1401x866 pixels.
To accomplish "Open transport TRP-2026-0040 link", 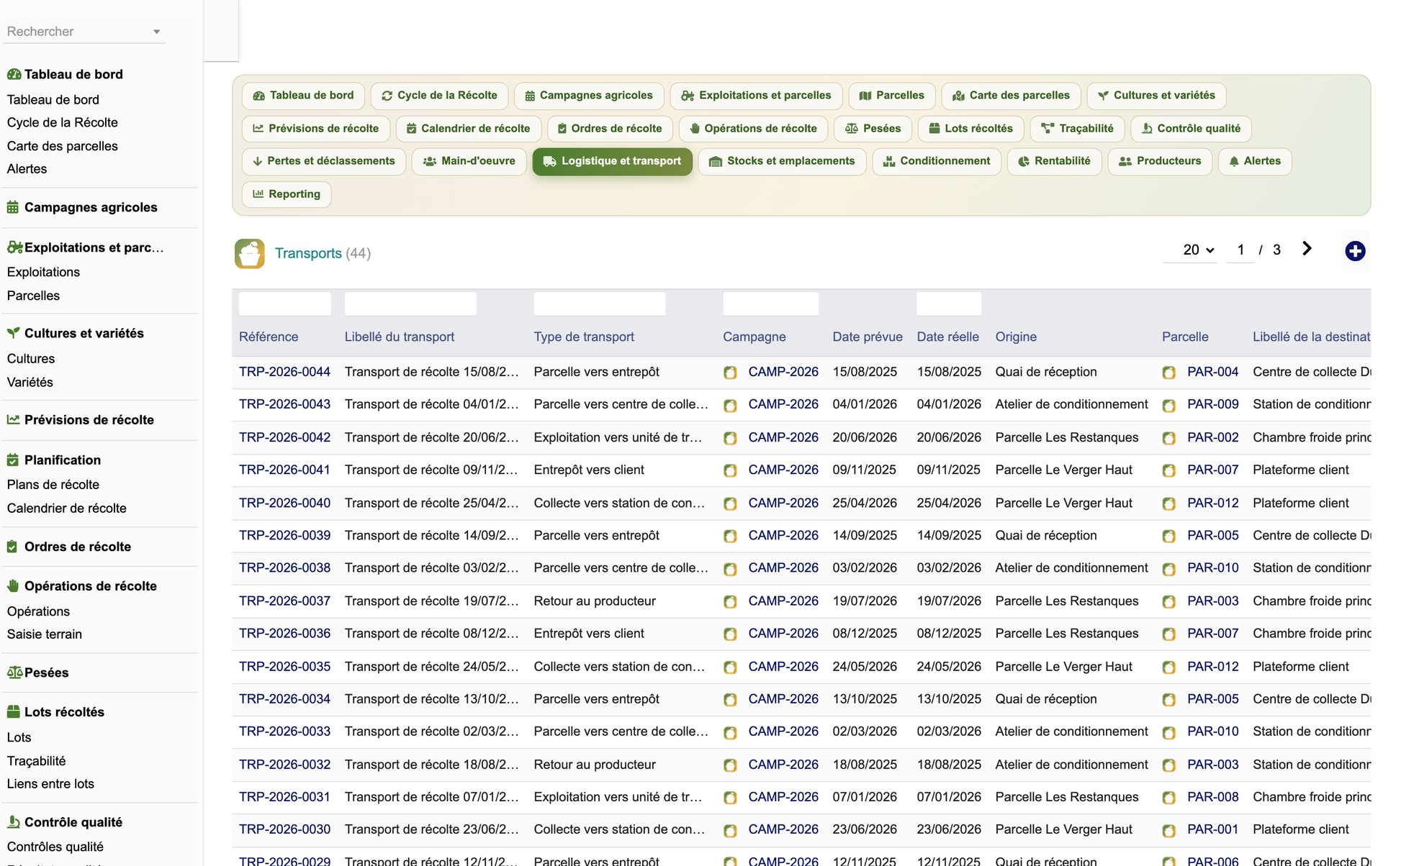I will pos(284,503).
